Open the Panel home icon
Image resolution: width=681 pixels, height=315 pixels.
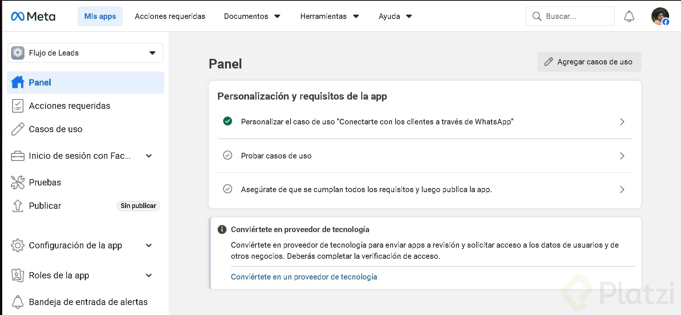click(x=18, y=82)
